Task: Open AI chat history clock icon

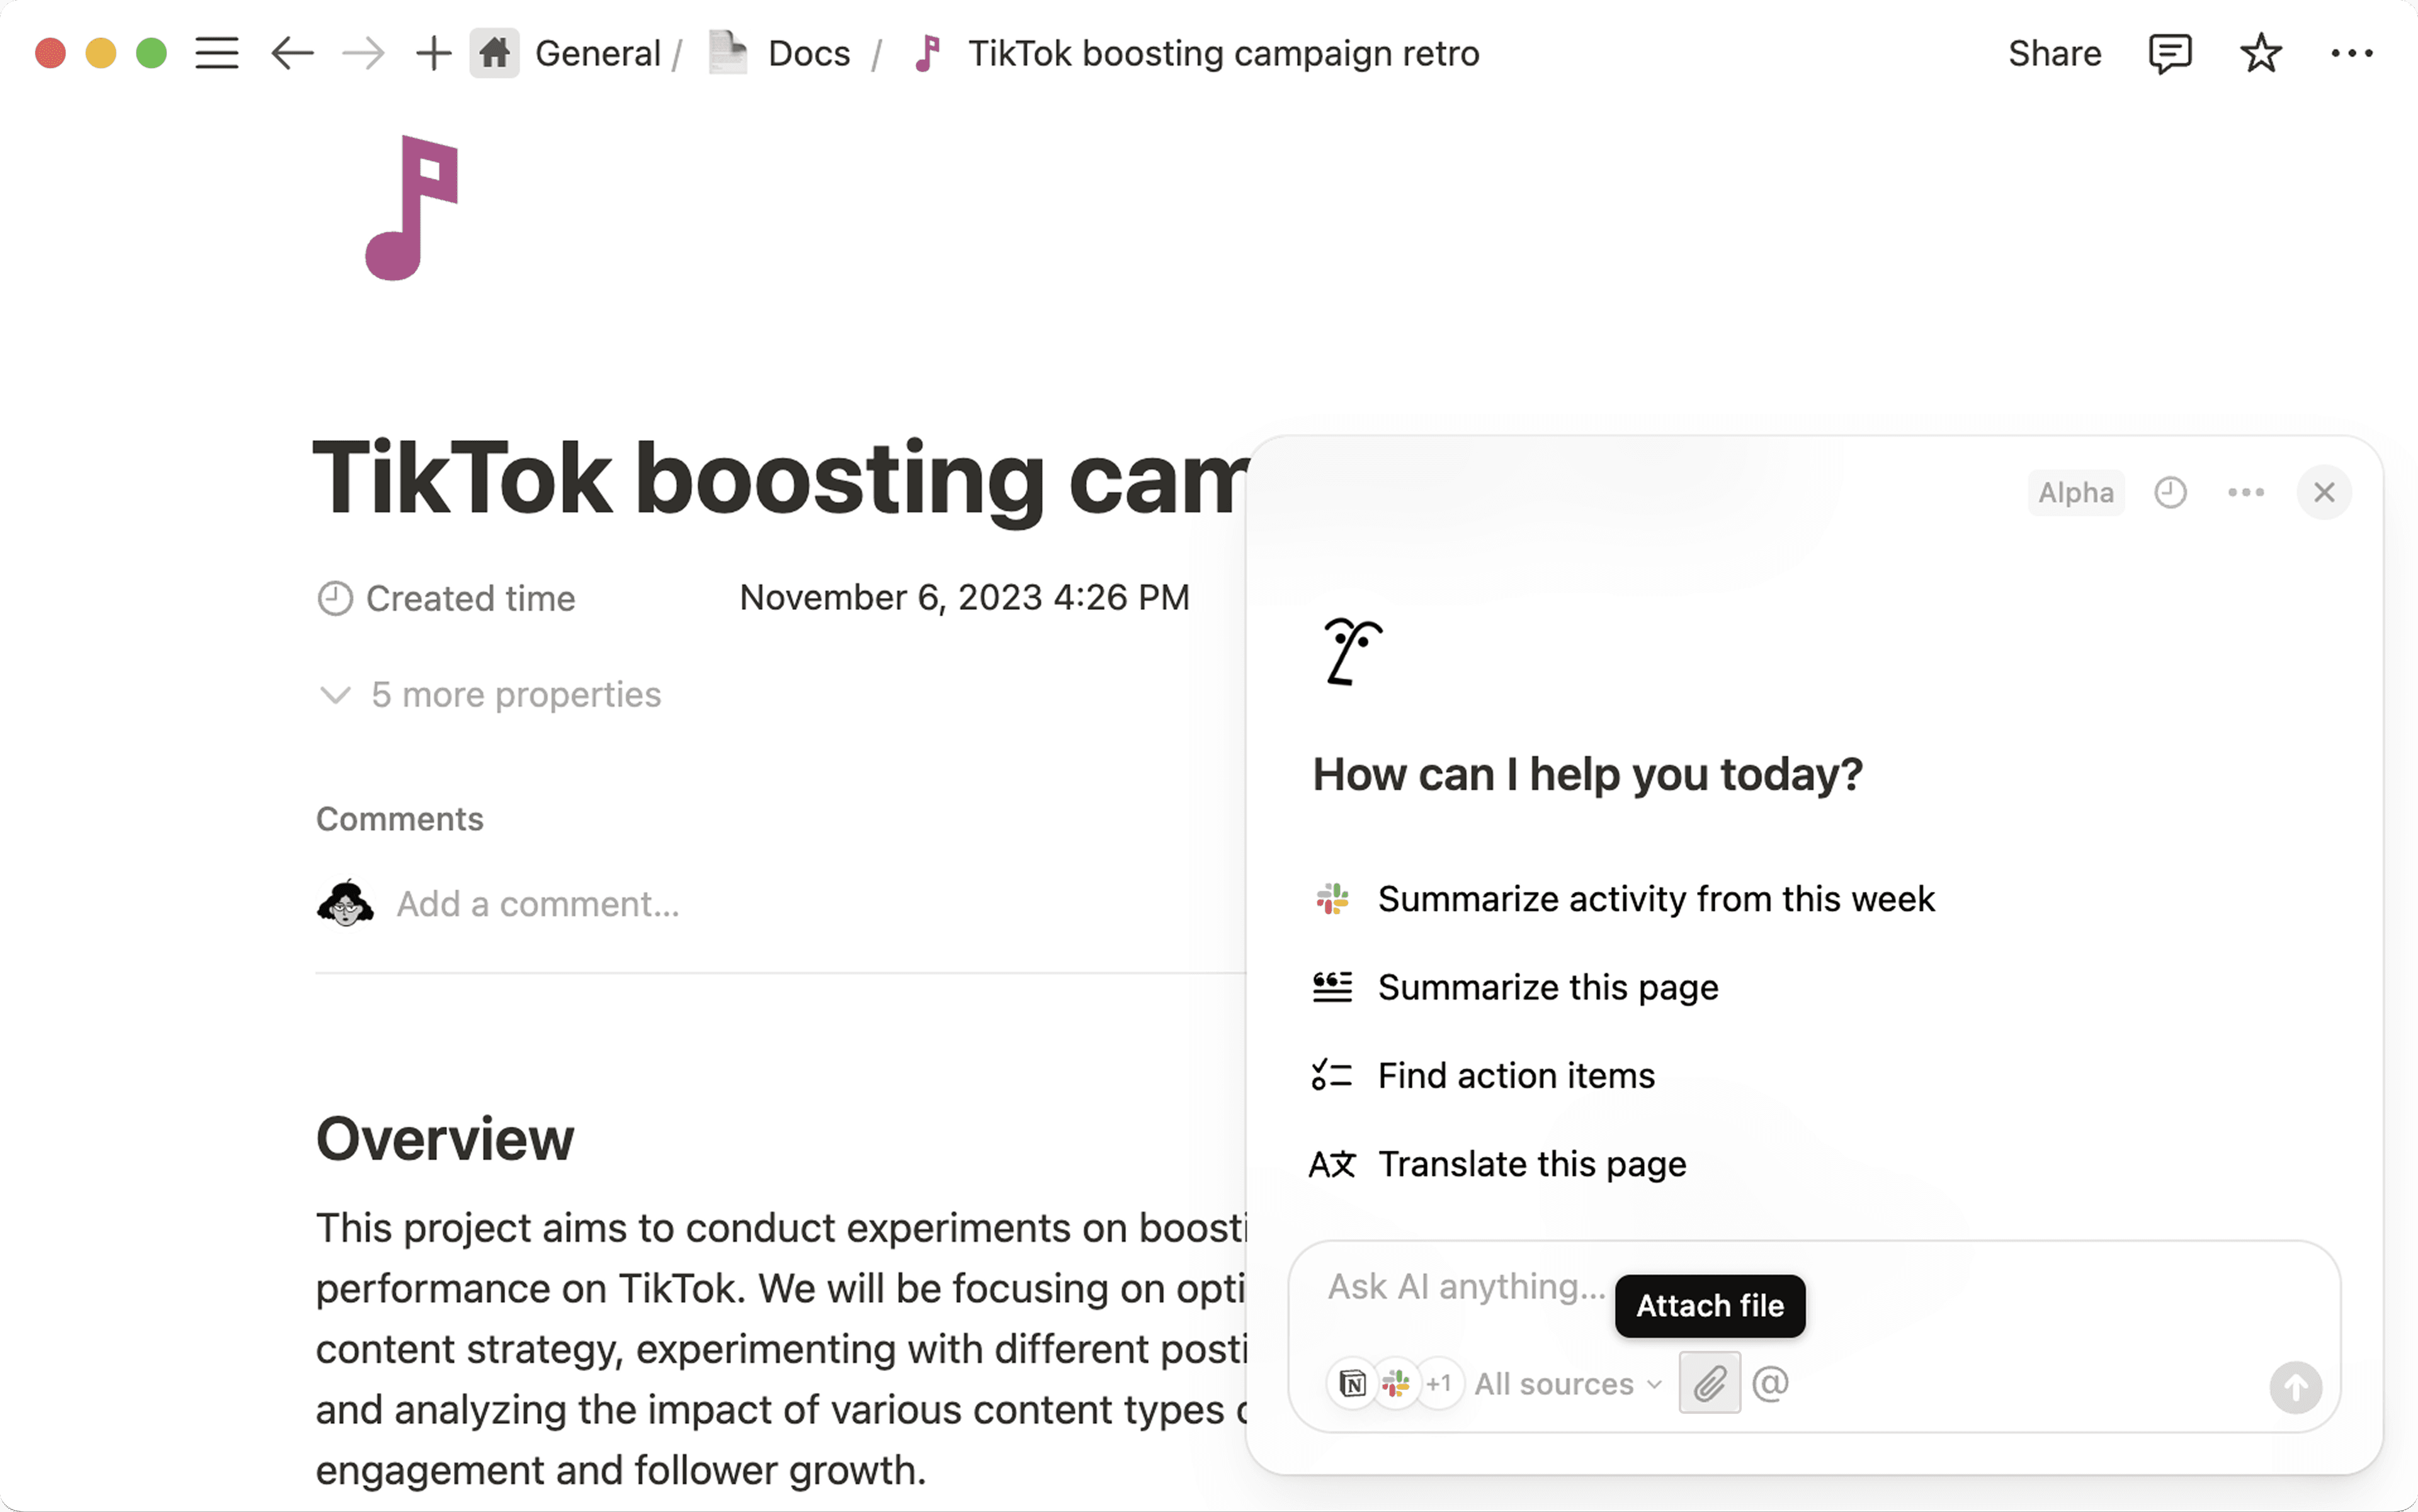Action: [2170, 492]
